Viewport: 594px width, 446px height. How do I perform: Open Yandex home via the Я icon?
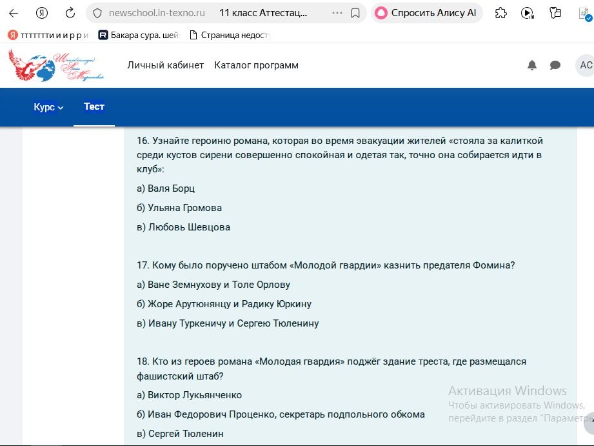(42, 14)
